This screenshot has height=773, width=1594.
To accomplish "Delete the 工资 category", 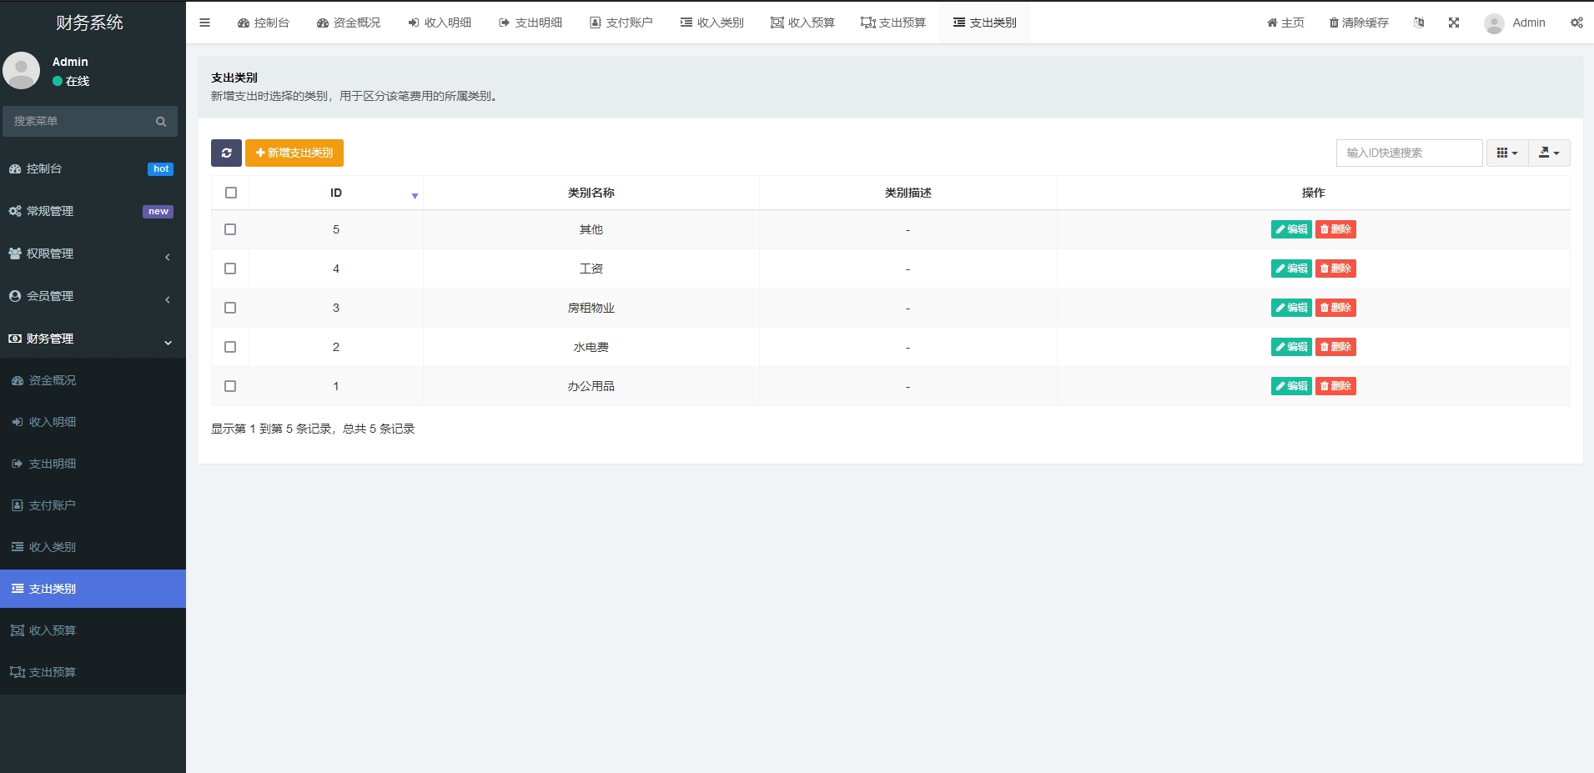I will tap(1335, 269).
